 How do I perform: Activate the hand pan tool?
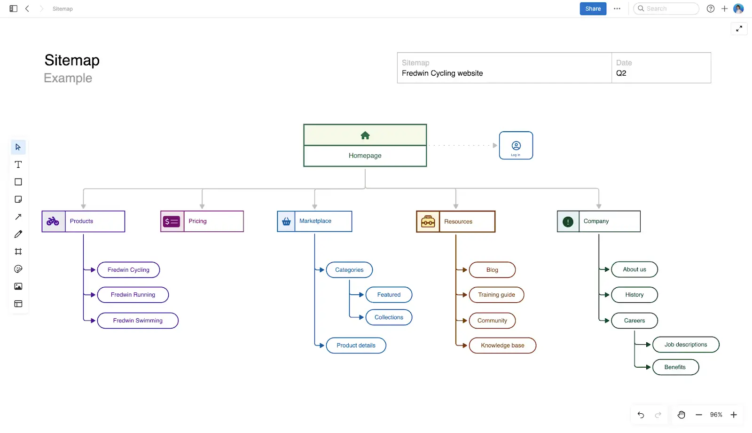pyautogui.click(x=681, y=415)
